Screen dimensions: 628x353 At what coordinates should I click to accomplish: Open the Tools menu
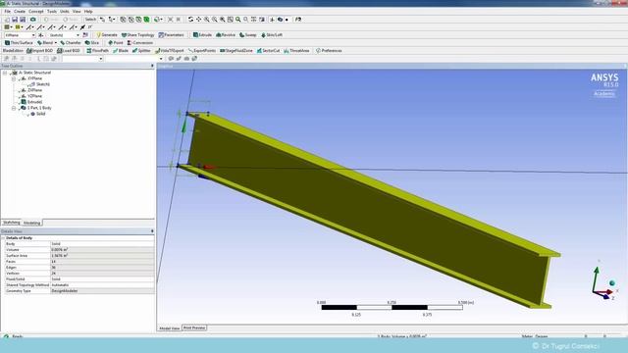coord(52,11)
